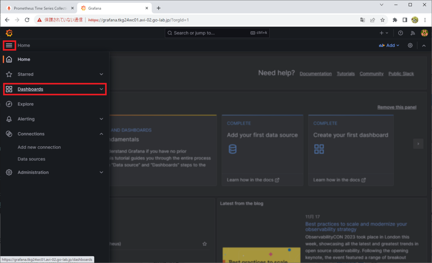This screenshot has width=432, height=263.
Task: Open the plus New dropdown
Action: (x=384, y=33)
